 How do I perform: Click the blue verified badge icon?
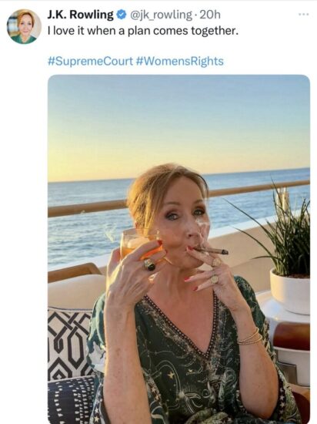coord(122,15)
